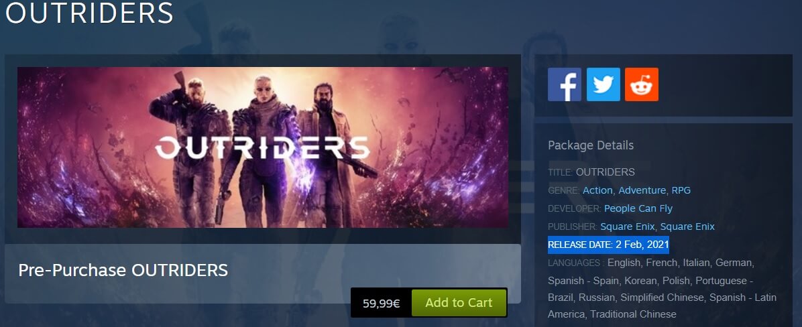Image resolution: width=802 pixels, height=327 pixels.
Task: Open the RPG genre link
Action: coord(681,190)
